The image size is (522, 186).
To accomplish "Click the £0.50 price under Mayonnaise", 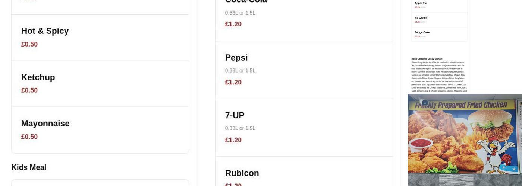I will tap(29, 137).
